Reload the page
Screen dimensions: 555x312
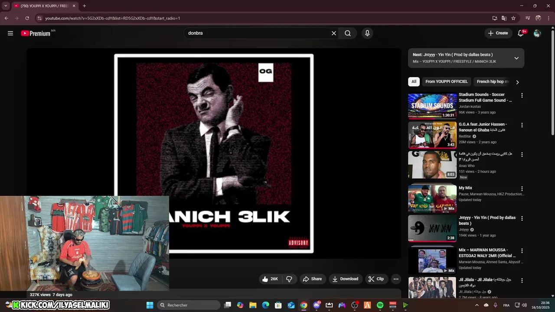pos(27,18)
